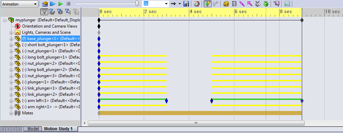Viewport: 343px width, 133px height.
Task: Click the Gravity apple icon
Action: pyautogui.click(x=266, y=4)
